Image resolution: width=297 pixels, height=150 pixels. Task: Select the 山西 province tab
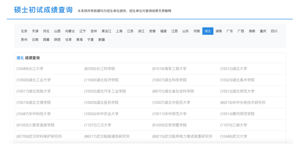pyautogui.click(x=57, y=31)
